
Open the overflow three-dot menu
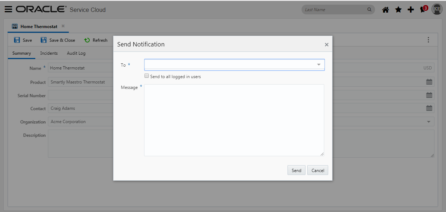coord(428,40)
